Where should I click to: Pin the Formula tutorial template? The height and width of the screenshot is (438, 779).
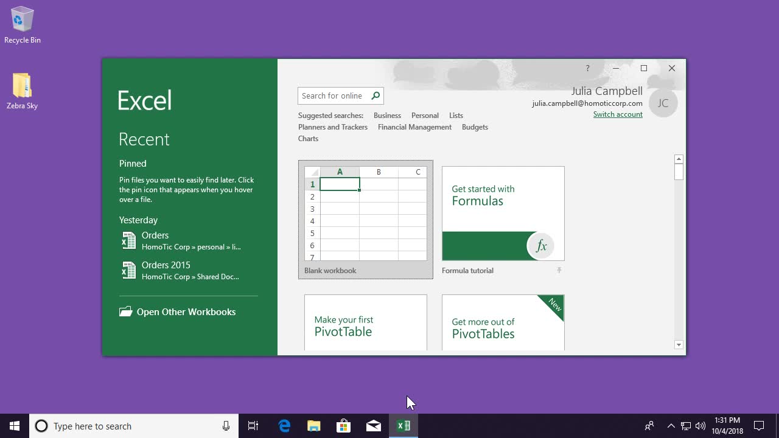558,270
